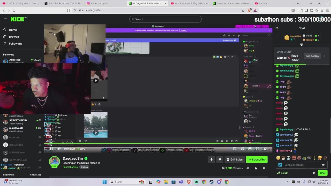The width and height of the screenshot is (331, 186).
Task: Report the stream with warning icon
Action: click(256, 168)
